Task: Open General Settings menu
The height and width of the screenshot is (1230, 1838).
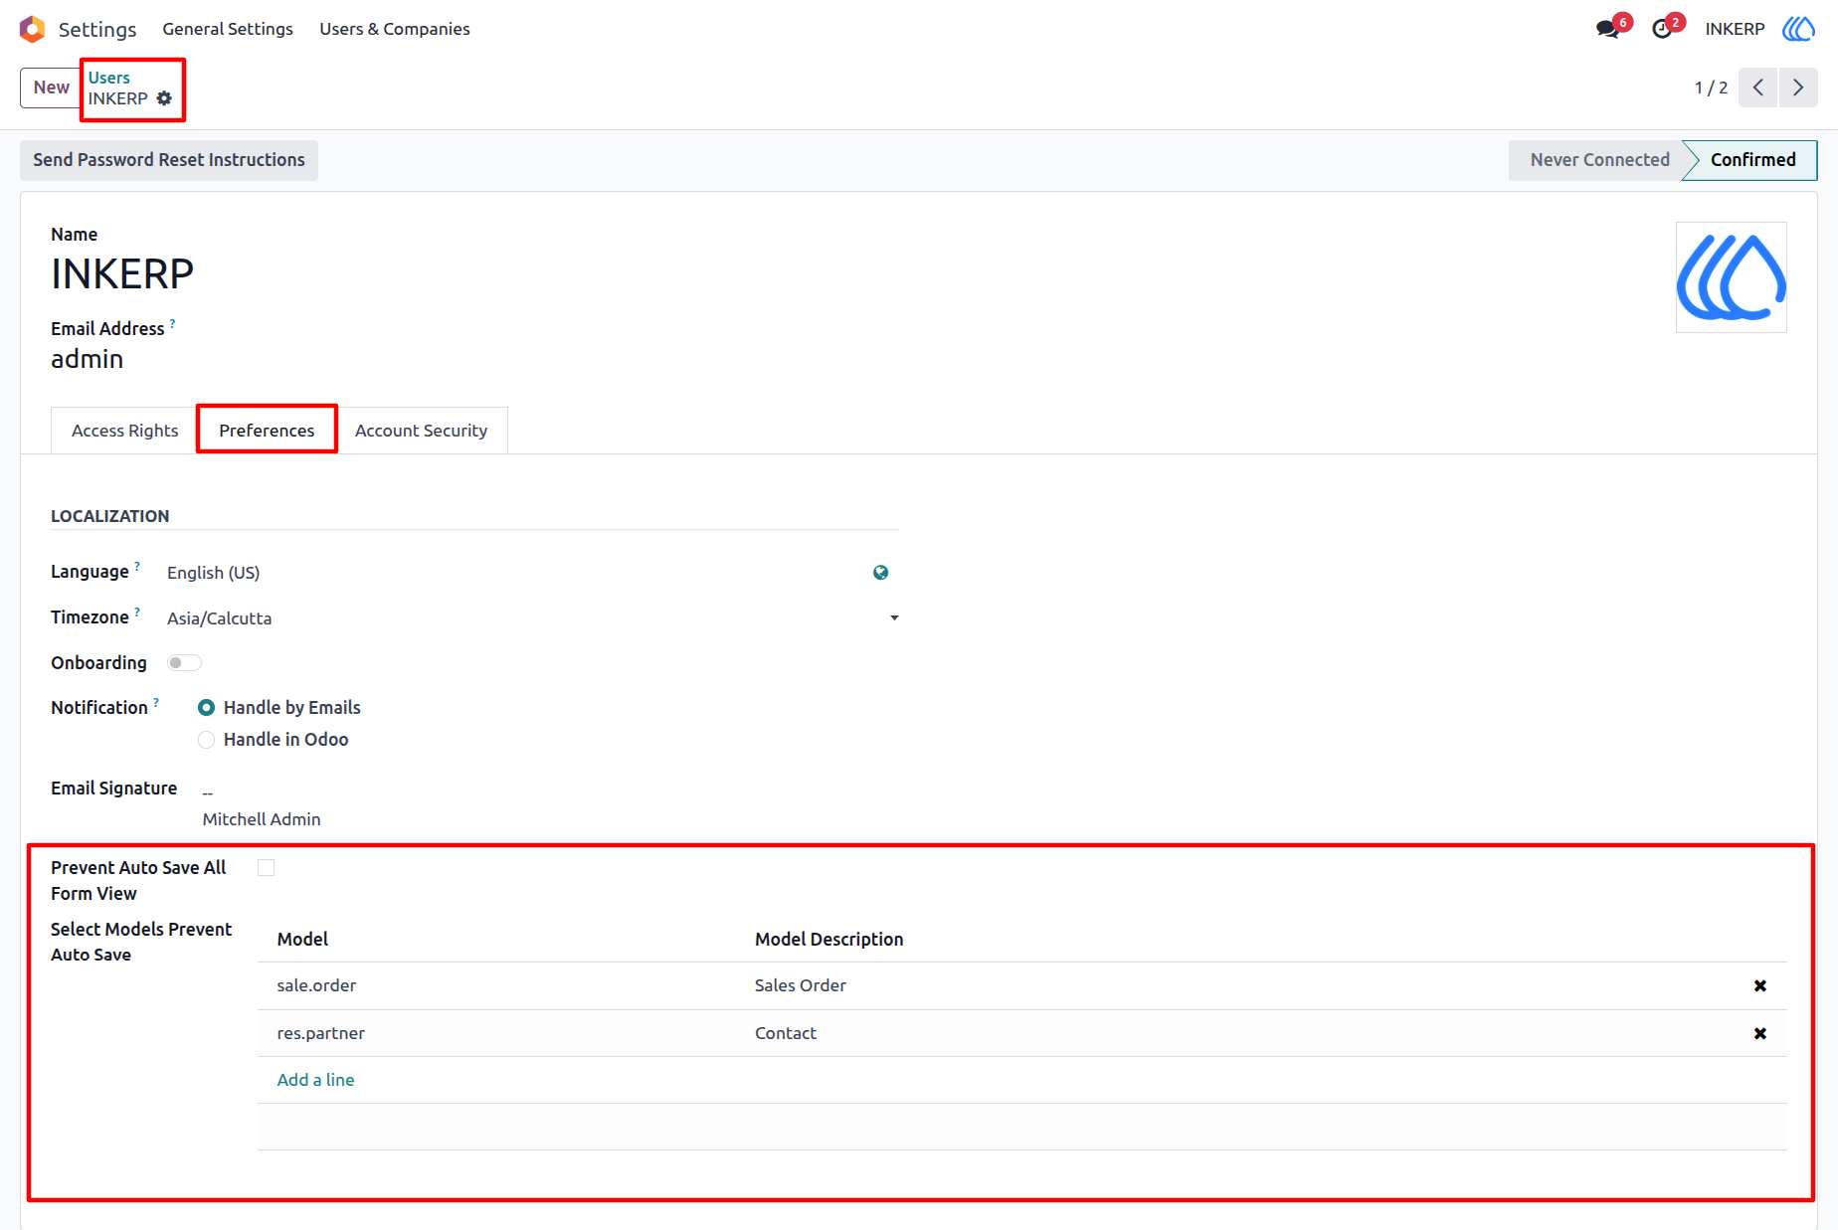Action: tap(228, 29)
